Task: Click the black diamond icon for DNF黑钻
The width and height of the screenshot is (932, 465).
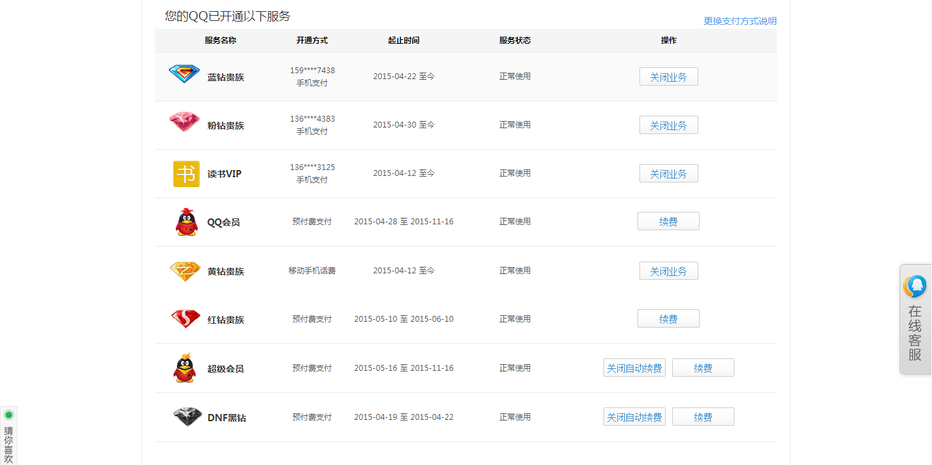Action: [x=187, y=417]
